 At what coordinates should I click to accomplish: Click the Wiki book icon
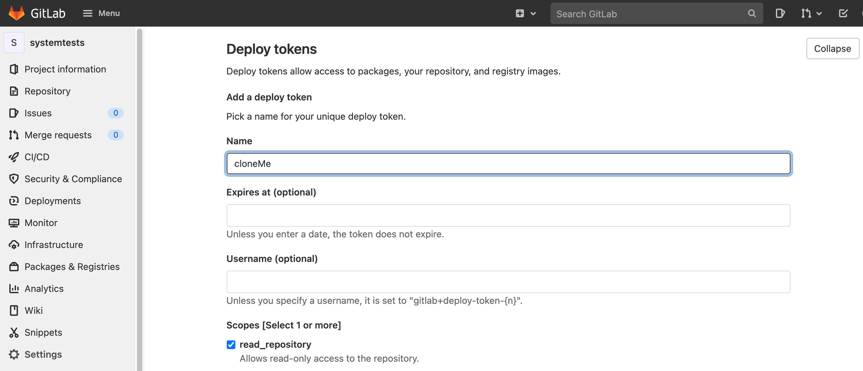pos(14,311)
